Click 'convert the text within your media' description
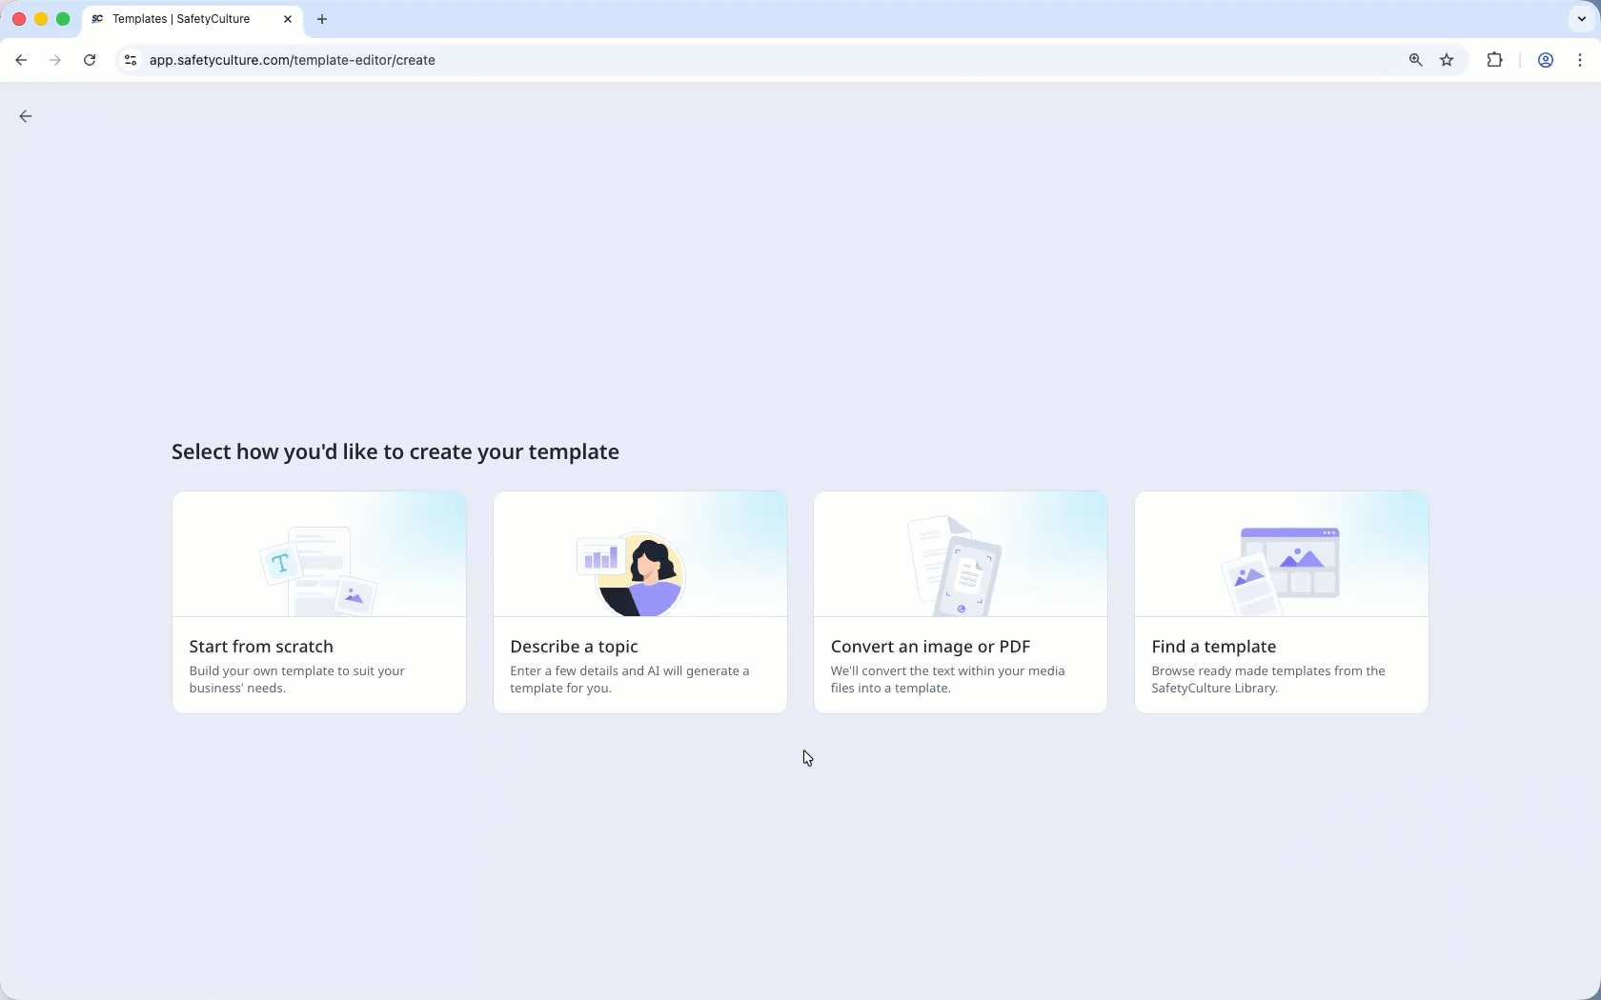This screenshot has width=1601, height=1000. (x=947, y=679)
